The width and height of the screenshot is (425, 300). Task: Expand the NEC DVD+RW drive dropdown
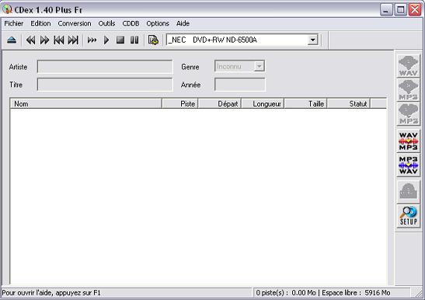click(x=313, y=40)
